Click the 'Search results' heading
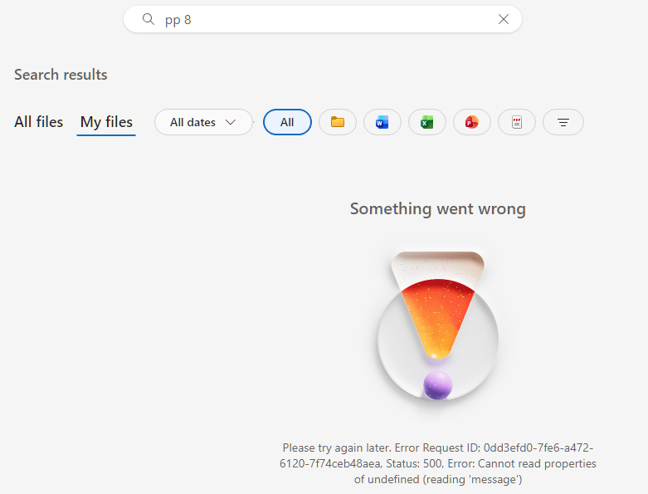 point(61,75)
